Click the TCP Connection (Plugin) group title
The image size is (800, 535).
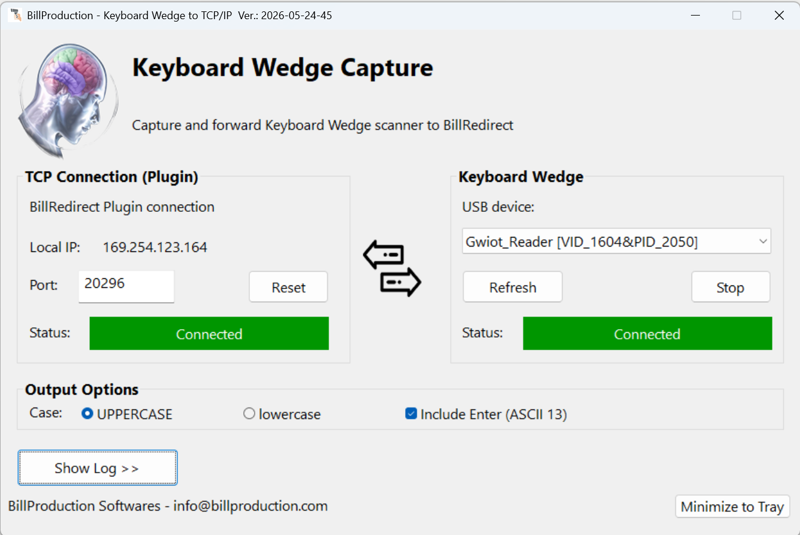111,177
